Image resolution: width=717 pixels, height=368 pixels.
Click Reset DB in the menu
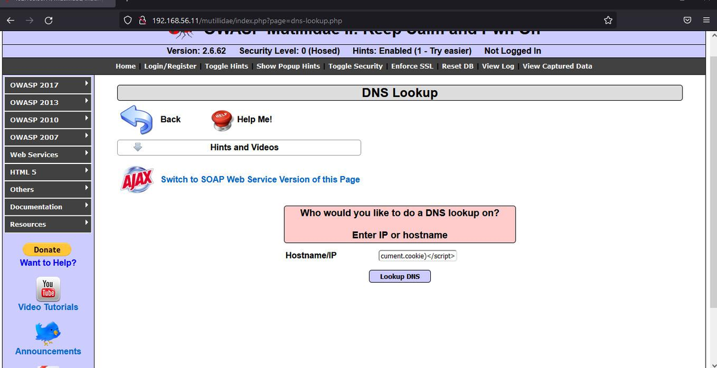click(x=458, y=66)
